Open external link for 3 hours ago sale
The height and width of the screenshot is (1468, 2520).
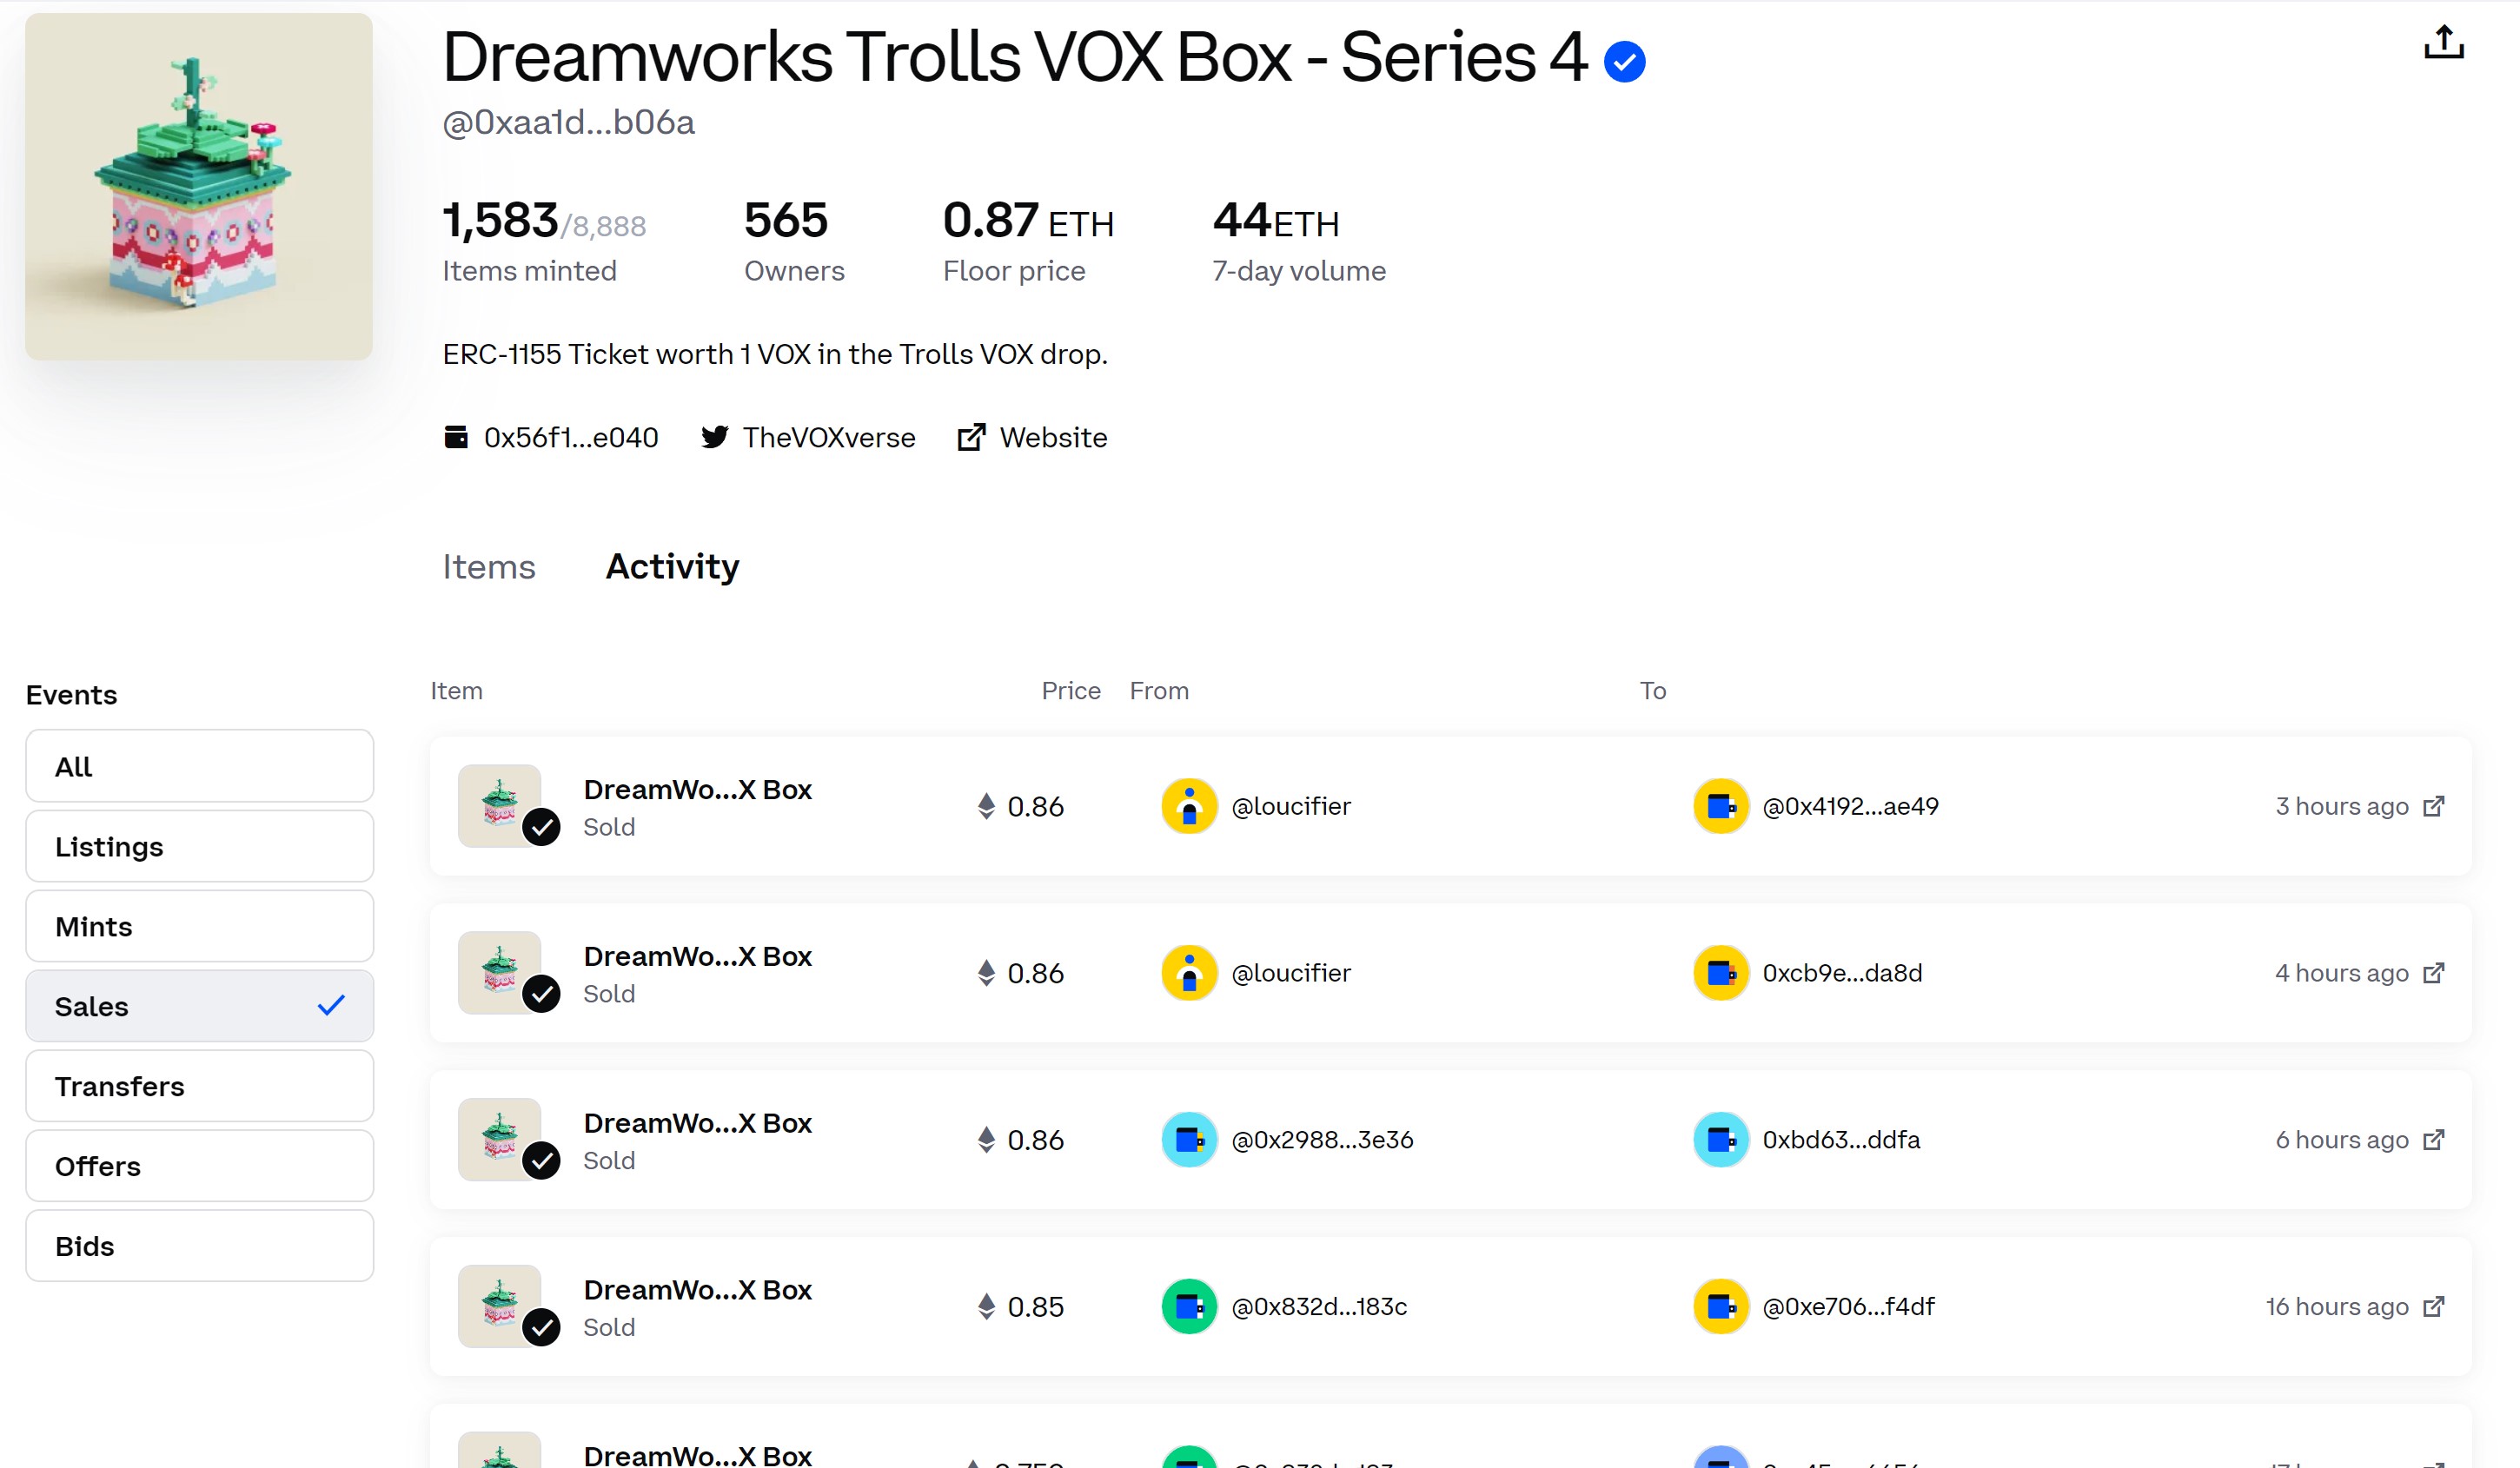pyautogui.click(x=2433, y=805)
